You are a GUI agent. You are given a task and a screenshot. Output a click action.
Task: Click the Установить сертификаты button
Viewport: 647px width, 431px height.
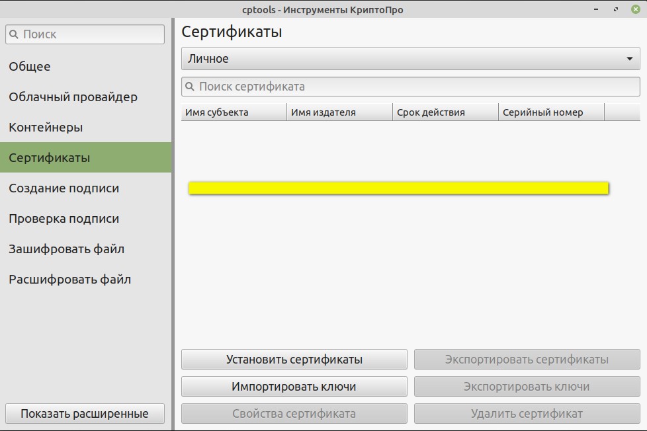(294, 359)
